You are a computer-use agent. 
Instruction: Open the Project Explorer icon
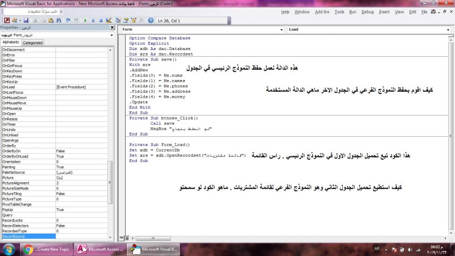click(118, 20)
